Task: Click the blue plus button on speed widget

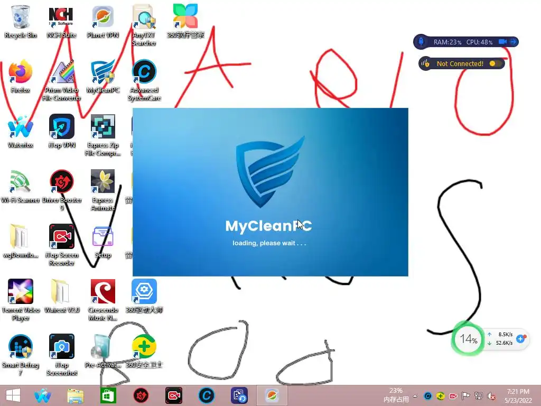Action: tap(520, 339)
